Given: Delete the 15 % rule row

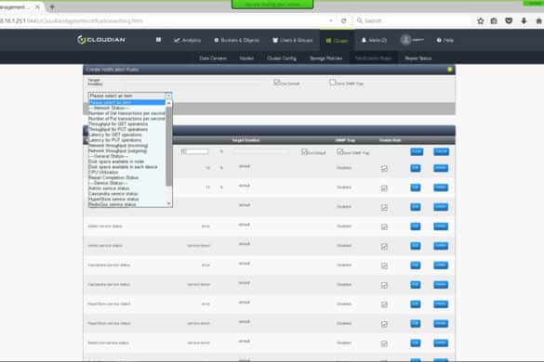Looking at the screenshot, I should 441,187.
